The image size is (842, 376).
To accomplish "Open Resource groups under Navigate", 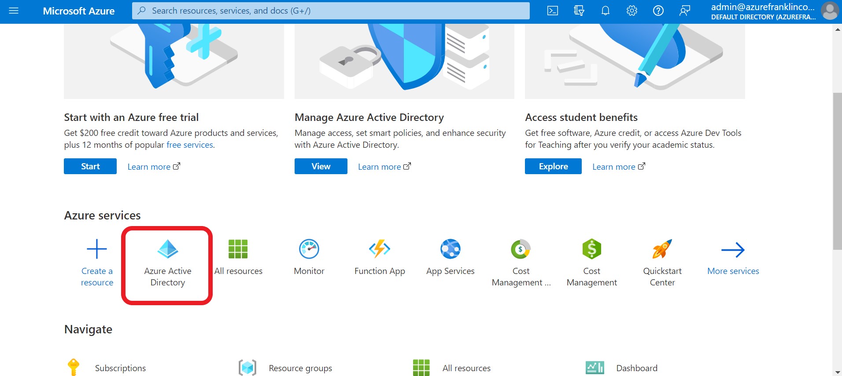I will (300, 368).
